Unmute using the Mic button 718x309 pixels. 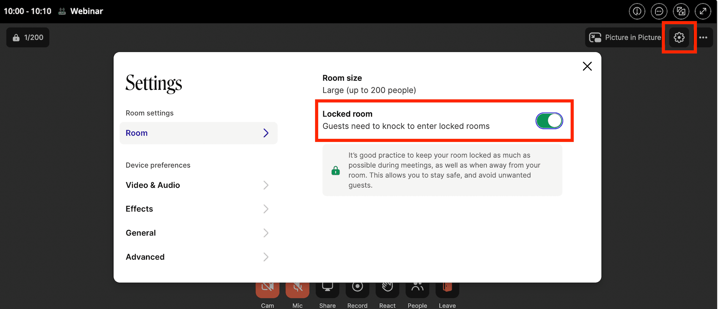297,288
